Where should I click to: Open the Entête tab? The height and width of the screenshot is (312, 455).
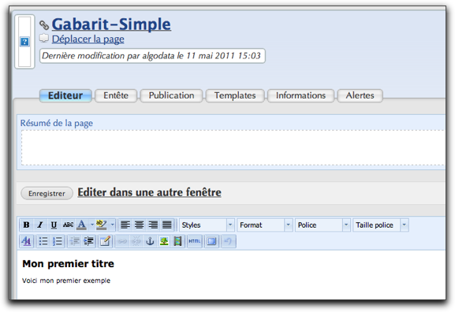coord(116,95)
